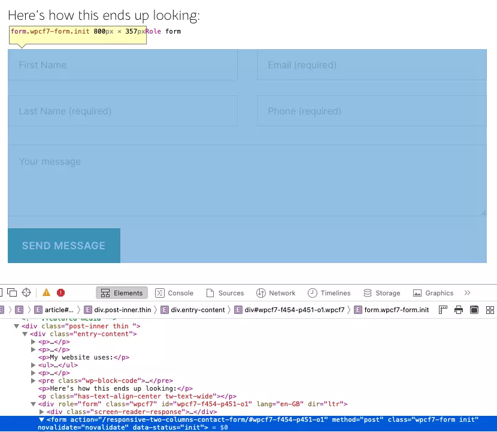This screenshot has height=432, width=497.
Task: Click the layout rulers icon in breadcrumb bar
Action: tap(443, 310)
